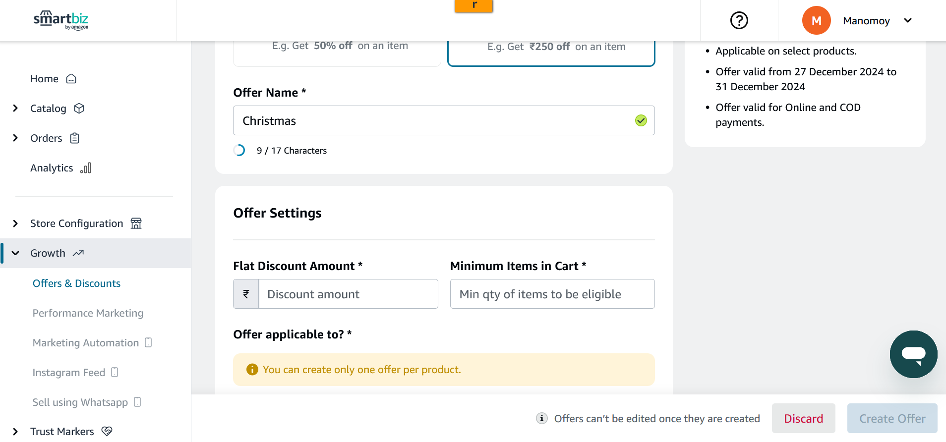Click the info icon beside offers notice
The height and width of the screenshot is (442, 946).
coord(542,418)
